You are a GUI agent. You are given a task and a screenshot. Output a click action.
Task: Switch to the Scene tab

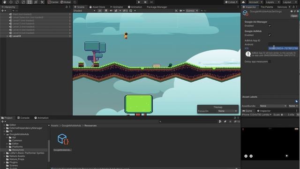[x=79, y=7]
